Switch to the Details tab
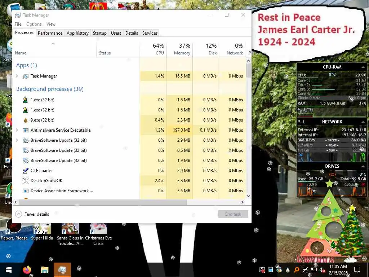This screenshot has width=369, height=277. tap(132, 33)
